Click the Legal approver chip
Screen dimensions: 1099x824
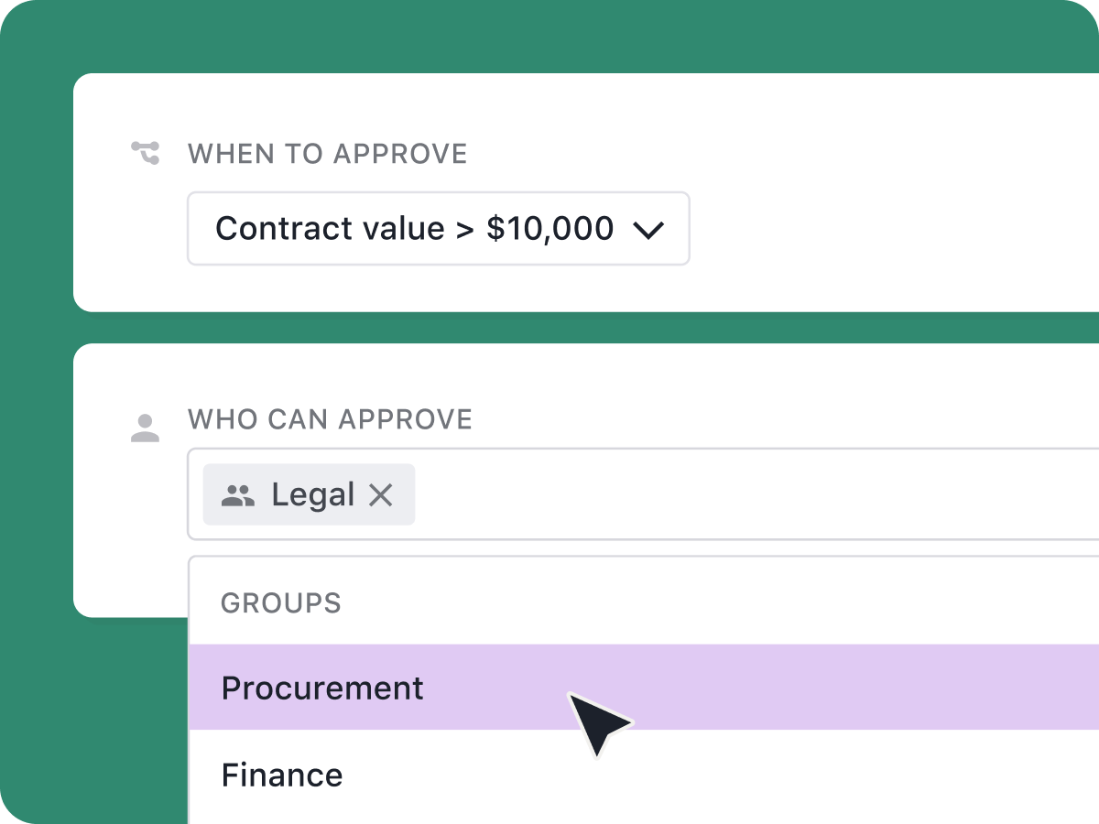coord(309,494)
